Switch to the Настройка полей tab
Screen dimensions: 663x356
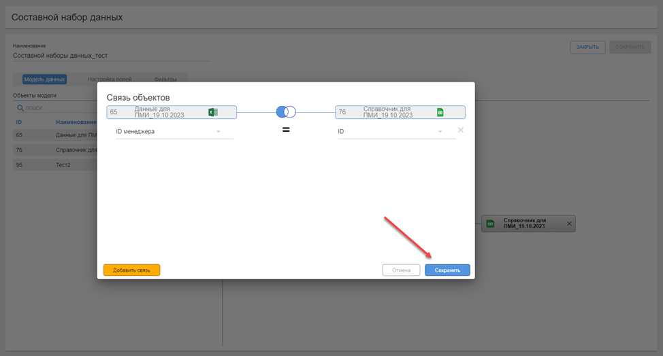[110, 79]
